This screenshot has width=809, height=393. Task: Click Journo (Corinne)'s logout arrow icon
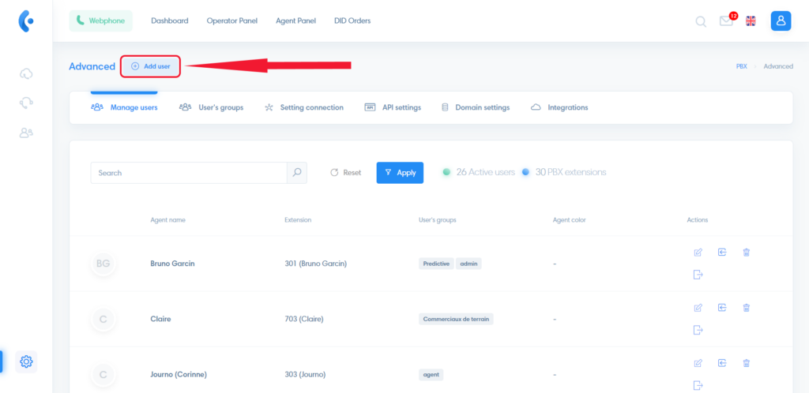[x=698, y=385]
